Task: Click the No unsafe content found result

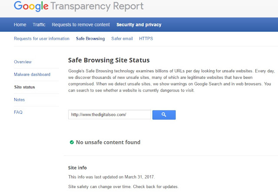Action: tap(108, 142)
